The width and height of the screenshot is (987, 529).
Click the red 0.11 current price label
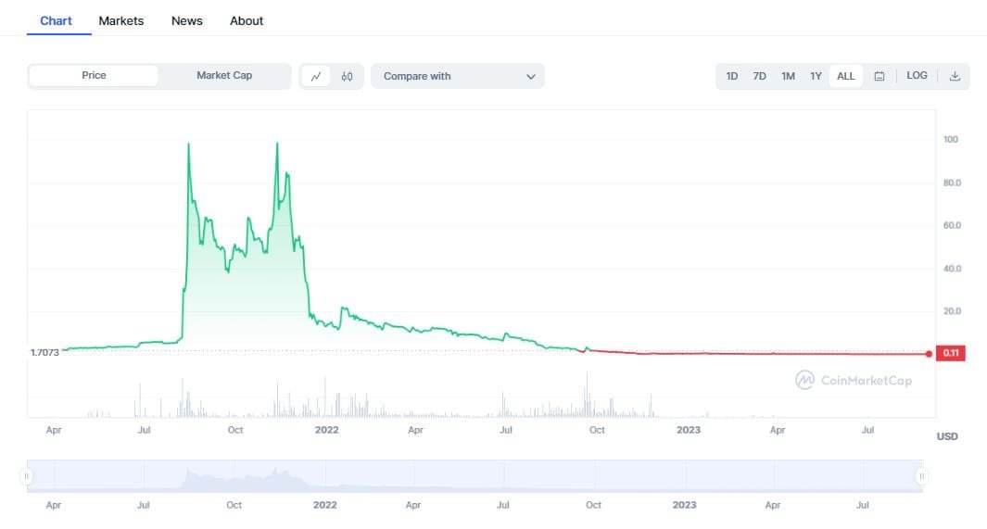pos(952,353)
